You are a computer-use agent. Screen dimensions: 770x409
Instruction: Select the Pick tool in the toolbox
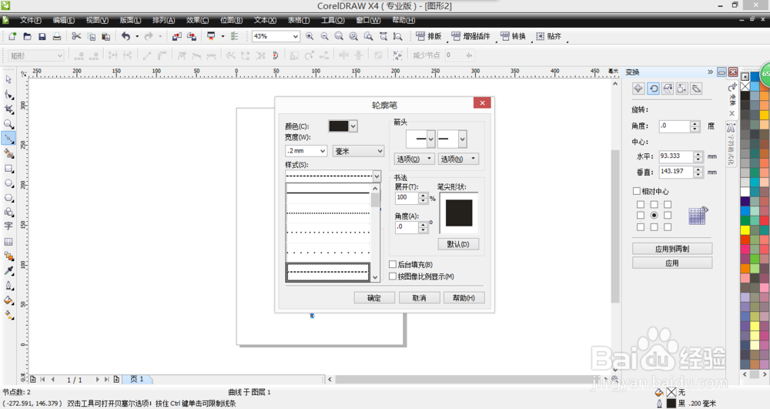coord(8,79)
